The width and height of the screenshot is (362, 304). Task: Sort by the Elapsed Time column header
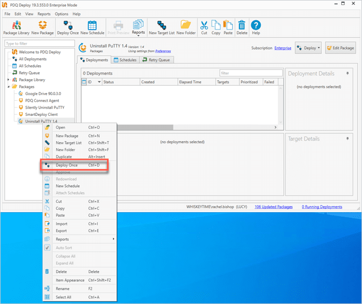(x=197, y=82)
